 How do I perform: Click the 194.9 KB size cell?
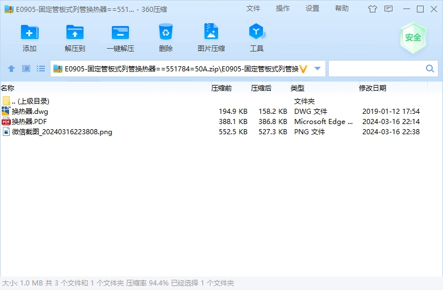coord(233,112)
